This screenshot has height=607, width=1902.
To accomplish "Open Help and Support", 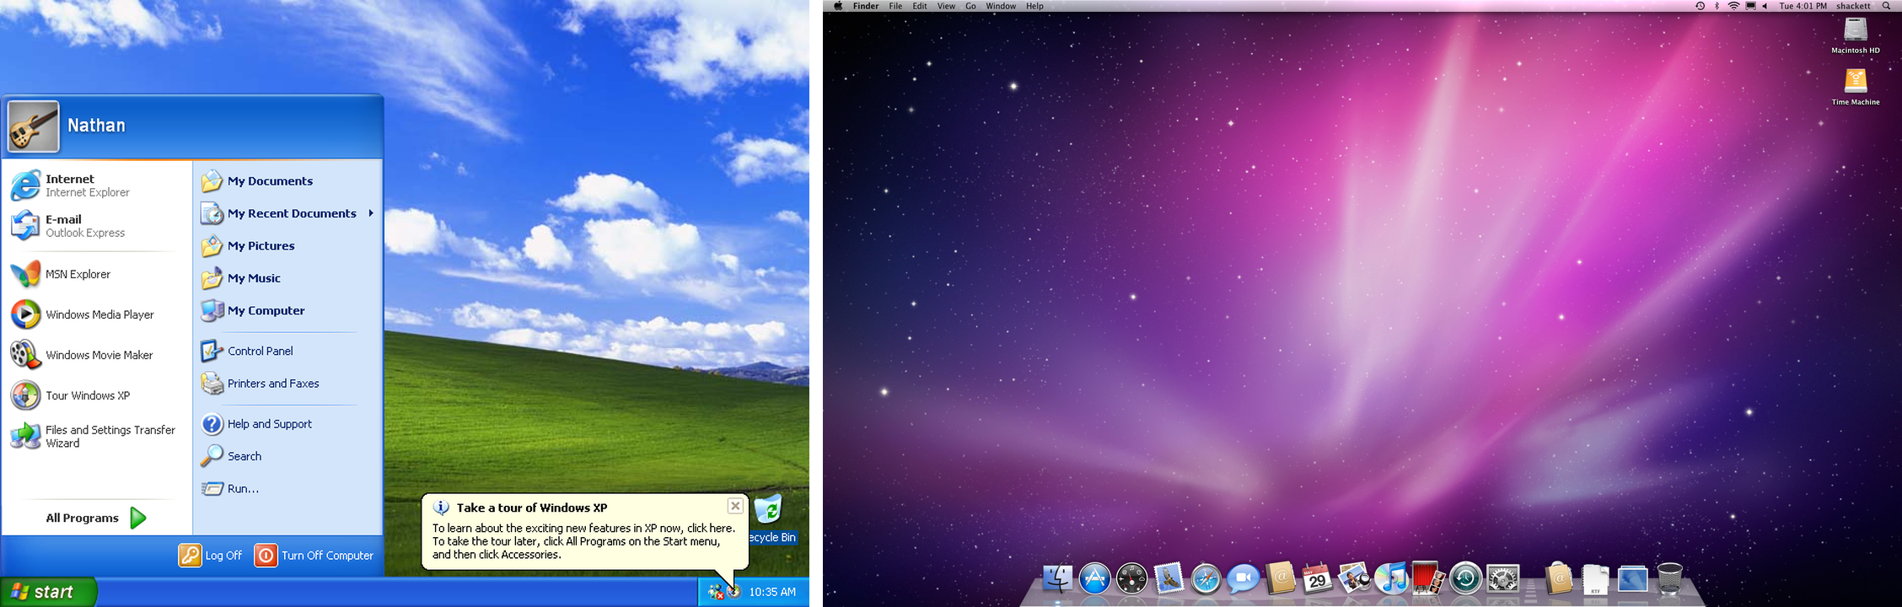I will coord(287,423).
